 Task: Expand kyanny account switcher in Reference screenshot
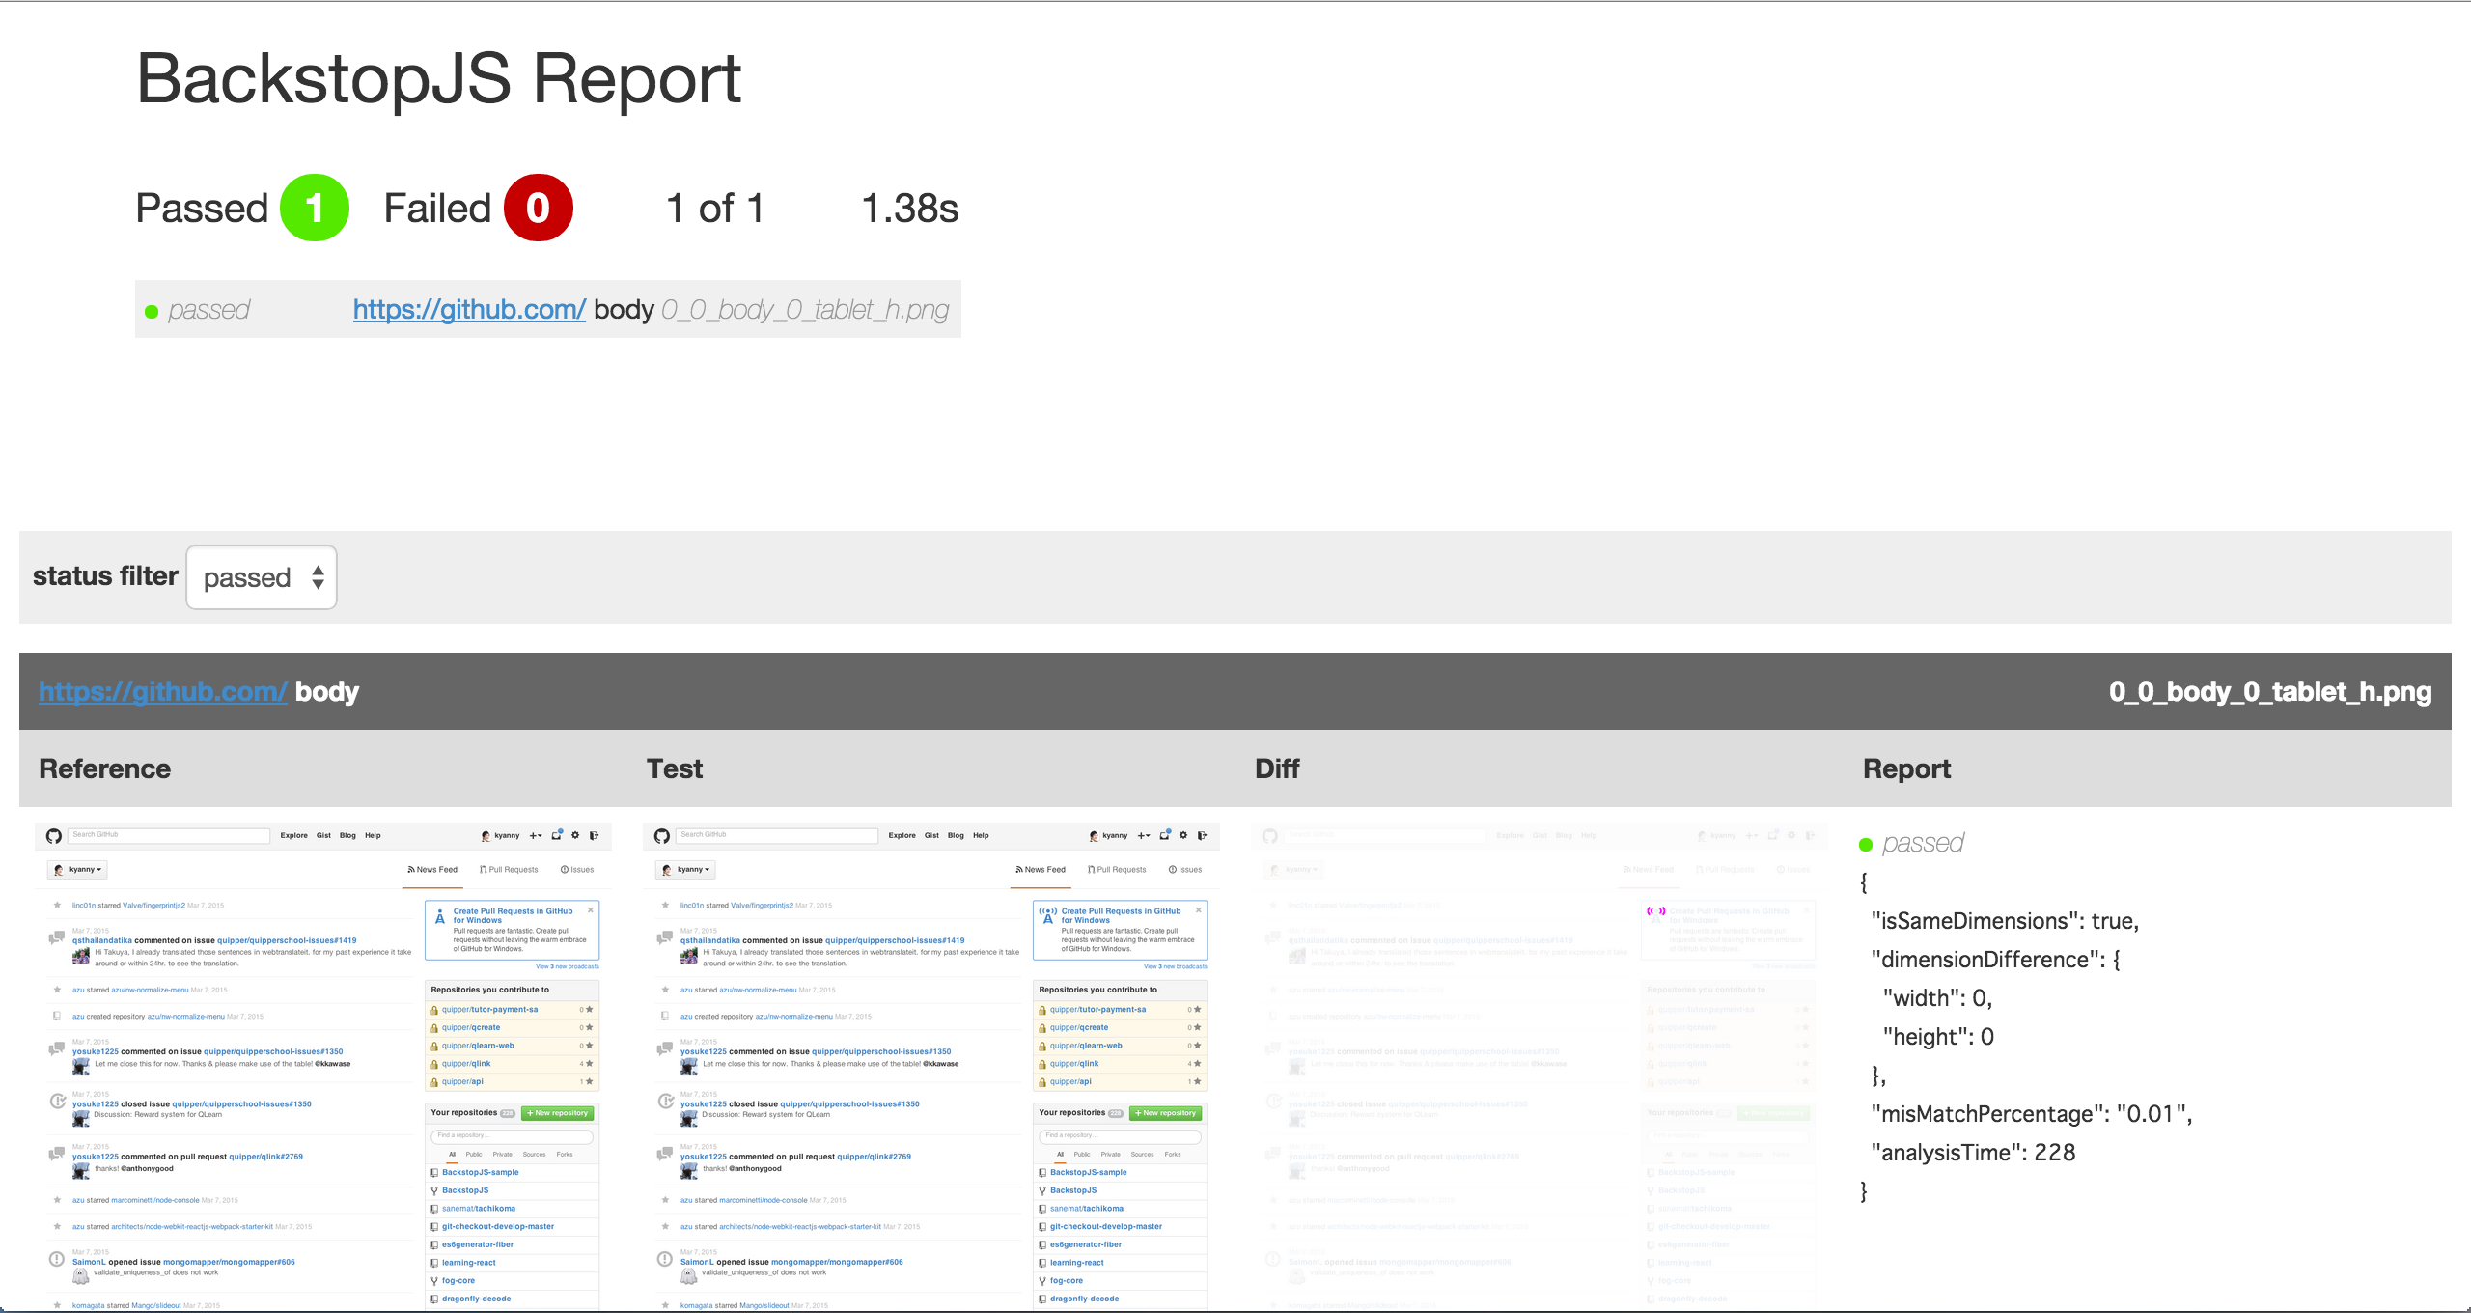tap(77, 870)
